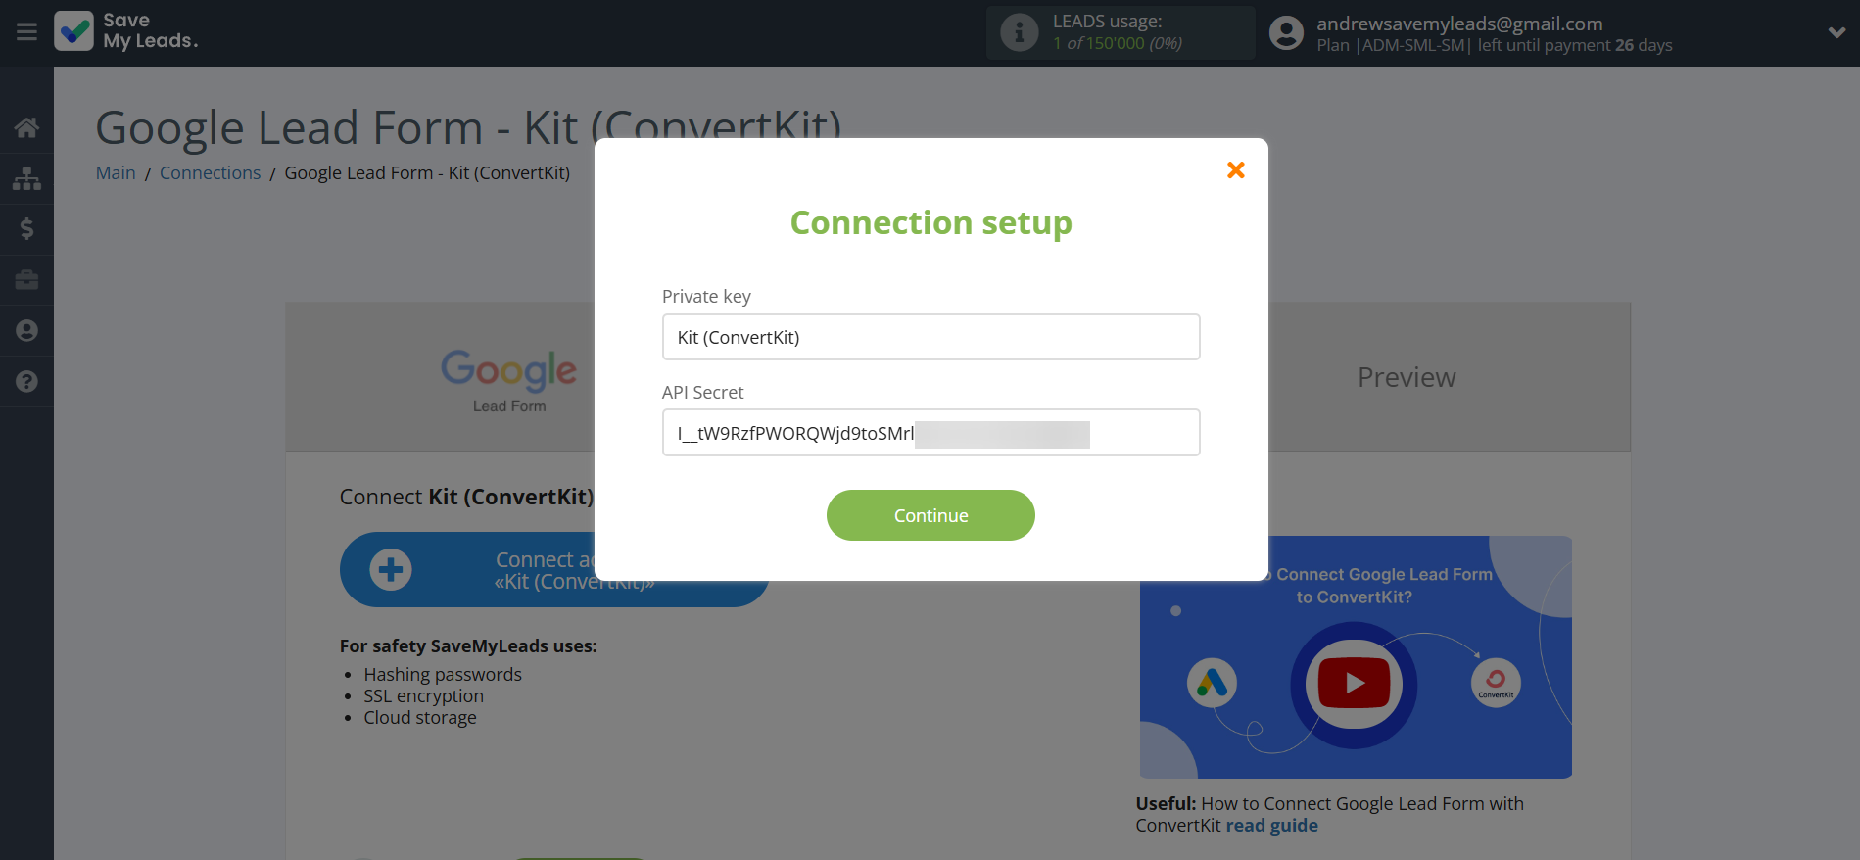This screenshot has width=1860, height=860.
Task: Open the billing dollar sidebar icon
Action: coord(26,229)
